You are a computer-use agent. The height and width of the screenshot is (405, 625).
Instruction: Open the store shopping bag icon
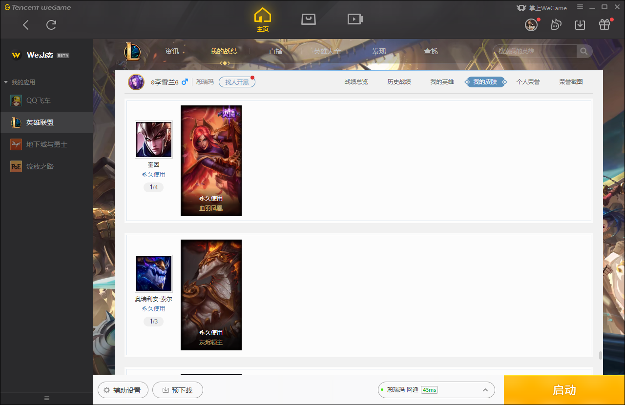309,19
